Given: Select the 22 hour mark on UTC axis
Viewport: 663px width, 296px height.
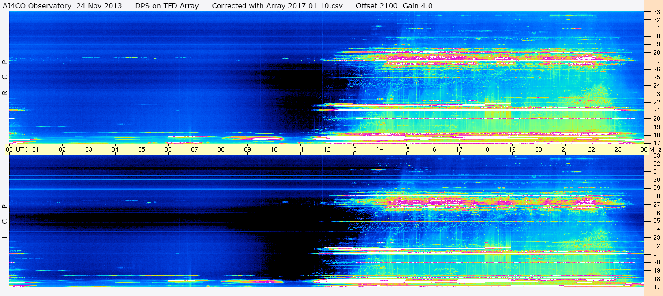Looking at the screenshot, I should (x=592, y=149).
